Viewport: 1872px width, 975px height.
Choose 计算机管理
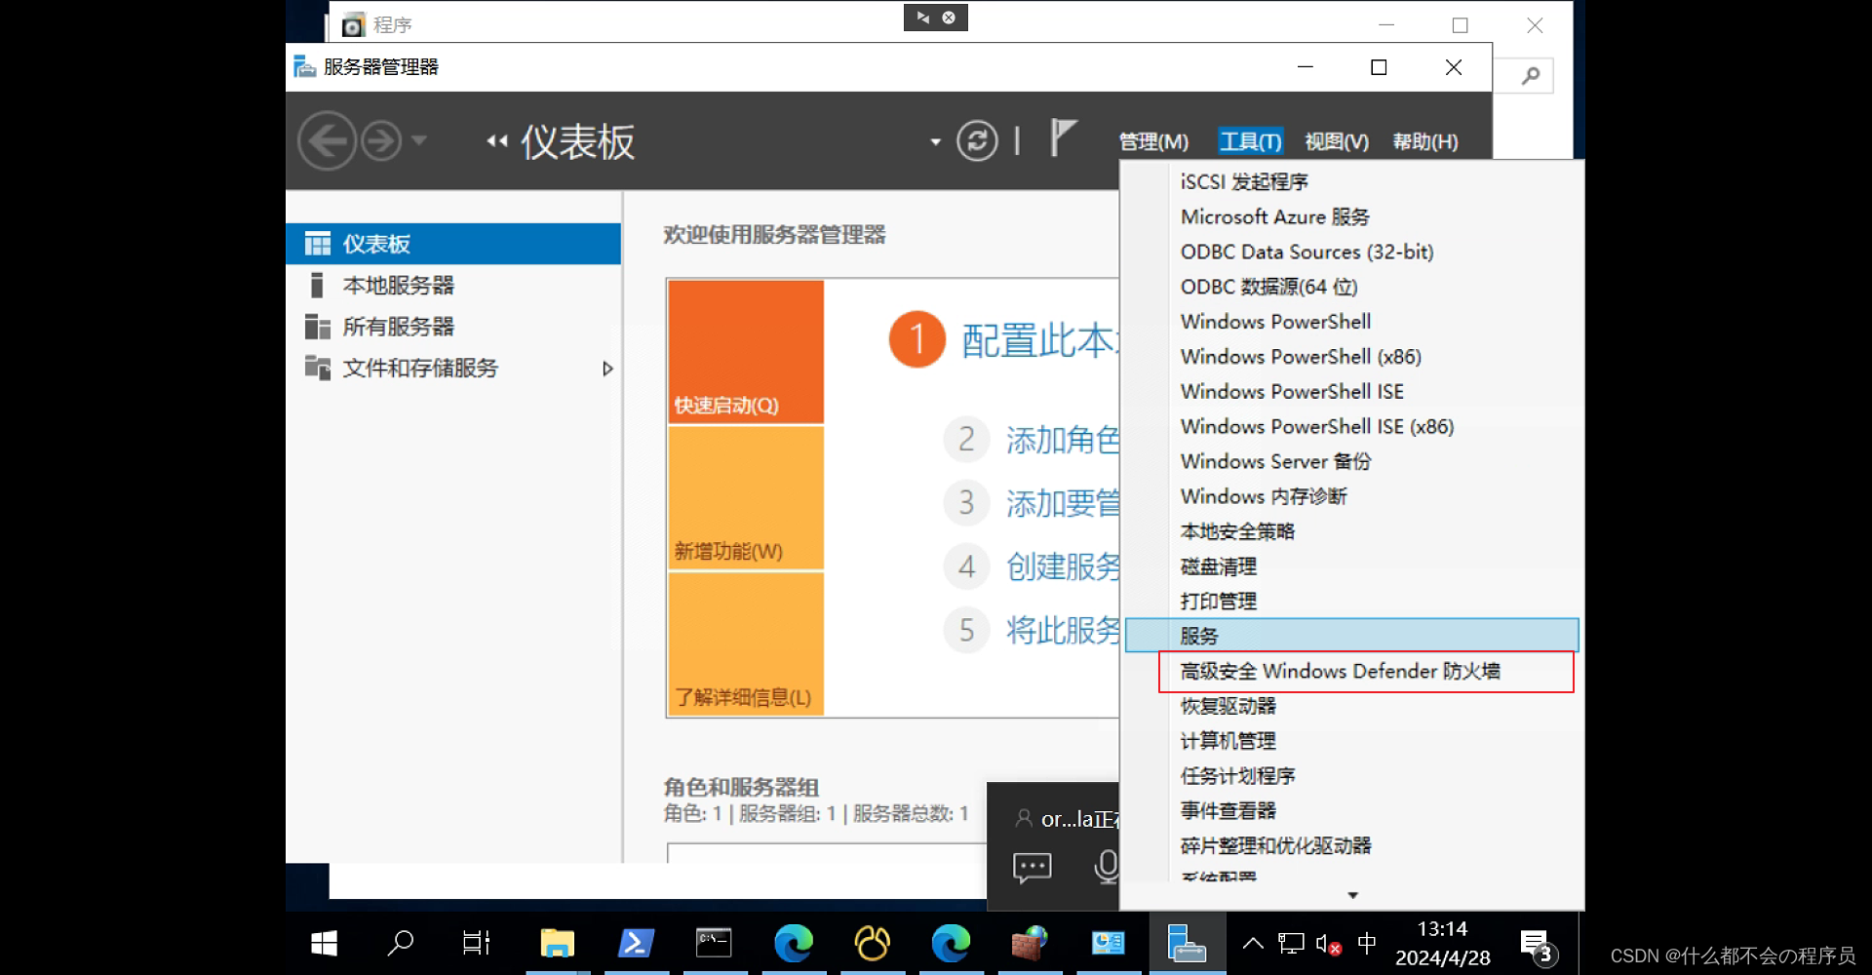[1351, 741]
